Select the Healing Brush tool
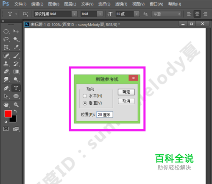 click(6, 56)
